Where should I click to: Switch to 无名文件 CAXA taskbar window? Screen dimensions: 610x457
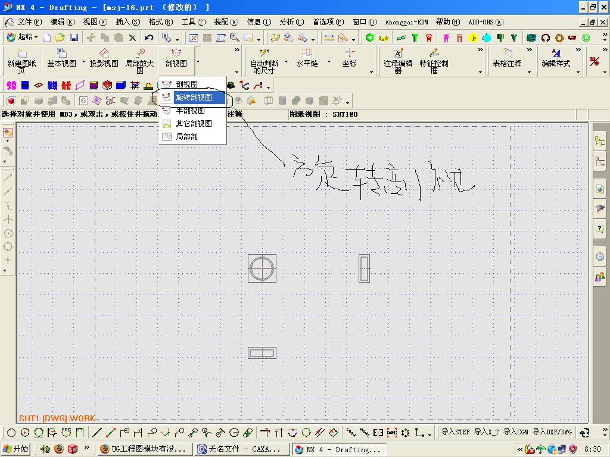(242, 449)
